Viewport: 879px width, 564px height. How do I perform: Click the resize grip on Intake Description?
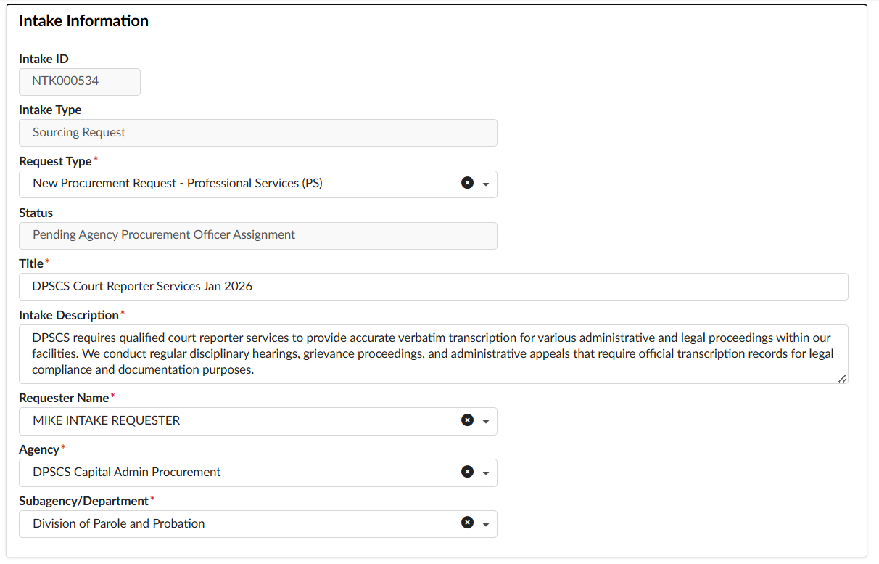843,378
